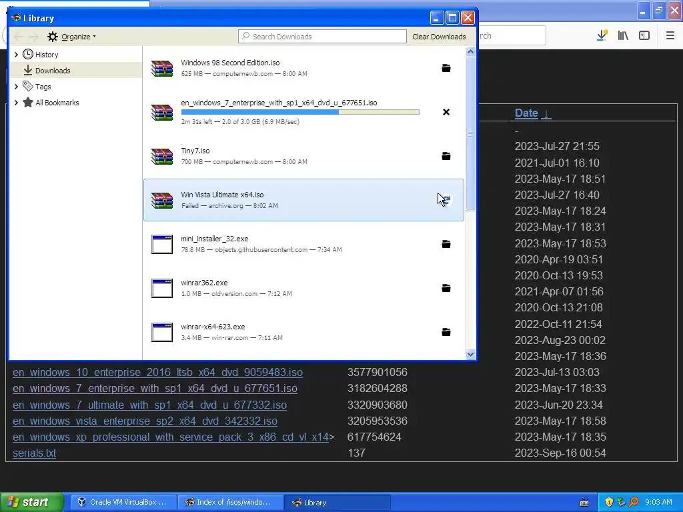Open the Windows start button
This screenshot has width=683, height=512.
(32, 502)
